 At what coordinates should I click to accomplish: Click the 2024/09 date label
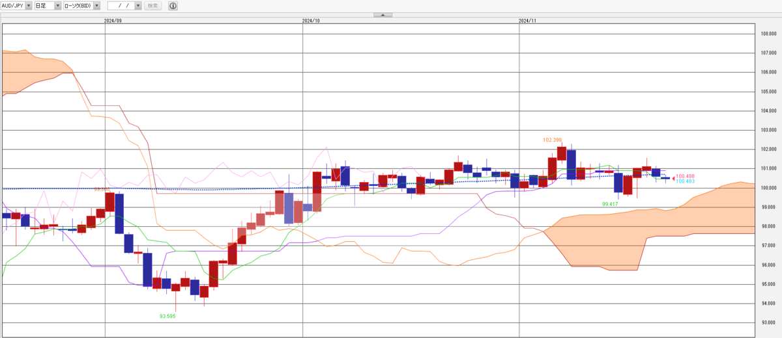coord(113,21)
